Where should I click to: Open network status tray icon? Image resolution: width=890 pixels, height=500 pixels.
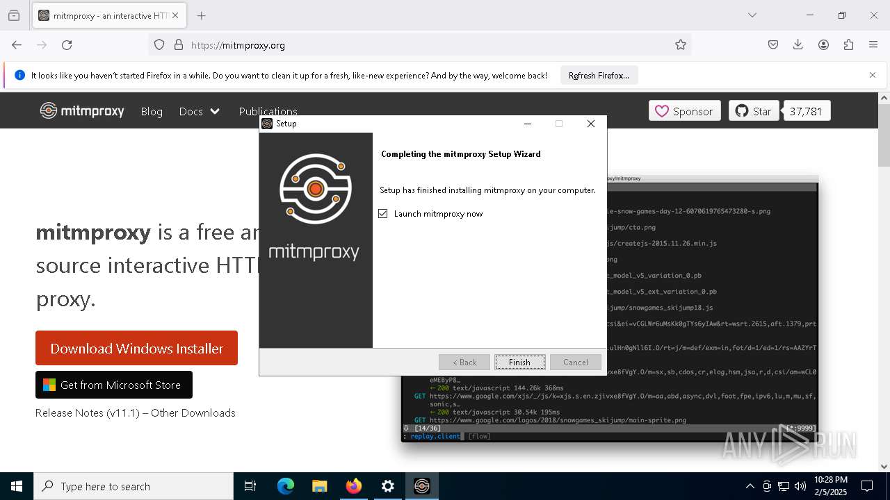click(784, 486)
